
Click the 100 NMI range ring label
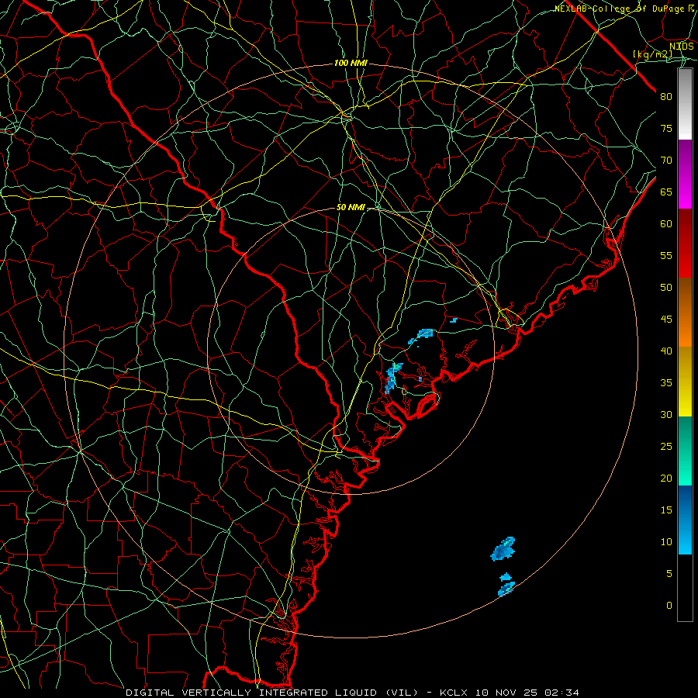pyautogui.click(x=351, y=64)
